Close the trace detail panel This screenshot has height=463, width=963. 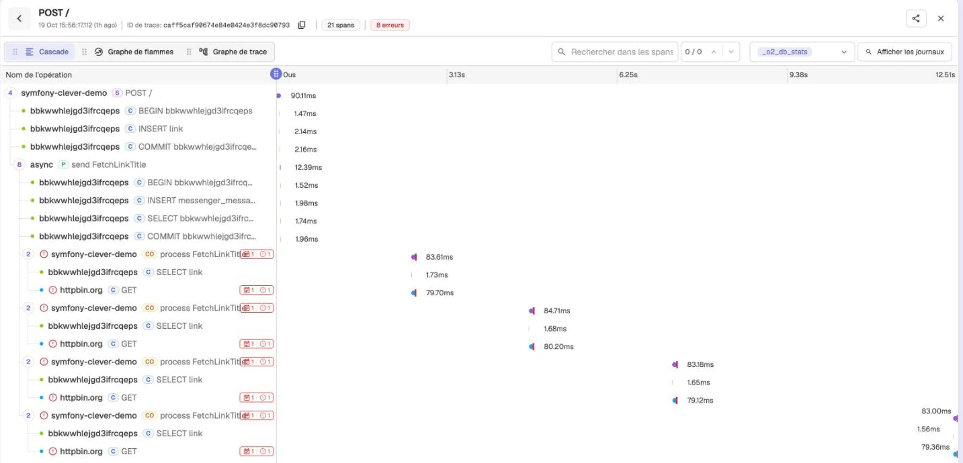[941, 19]
